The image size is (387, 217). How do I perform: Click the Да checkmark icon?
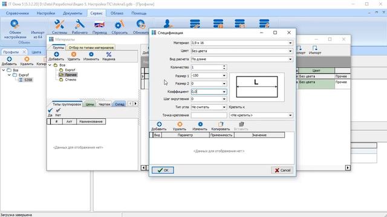pyautogui.click(x=50, y=112)
